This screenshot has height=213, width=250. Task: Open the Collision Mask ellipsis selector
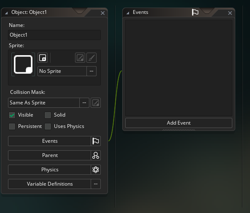(84, 103)
